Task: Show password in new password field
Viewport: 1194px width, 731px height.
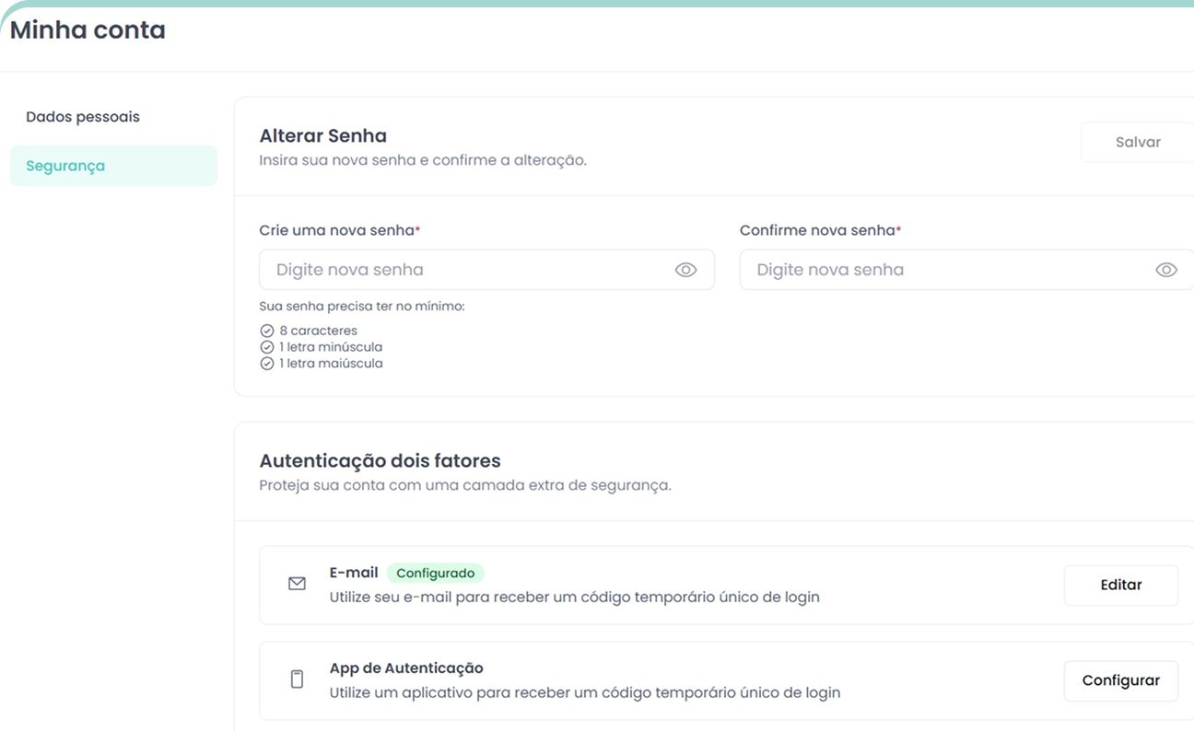Action: point(685,270)
